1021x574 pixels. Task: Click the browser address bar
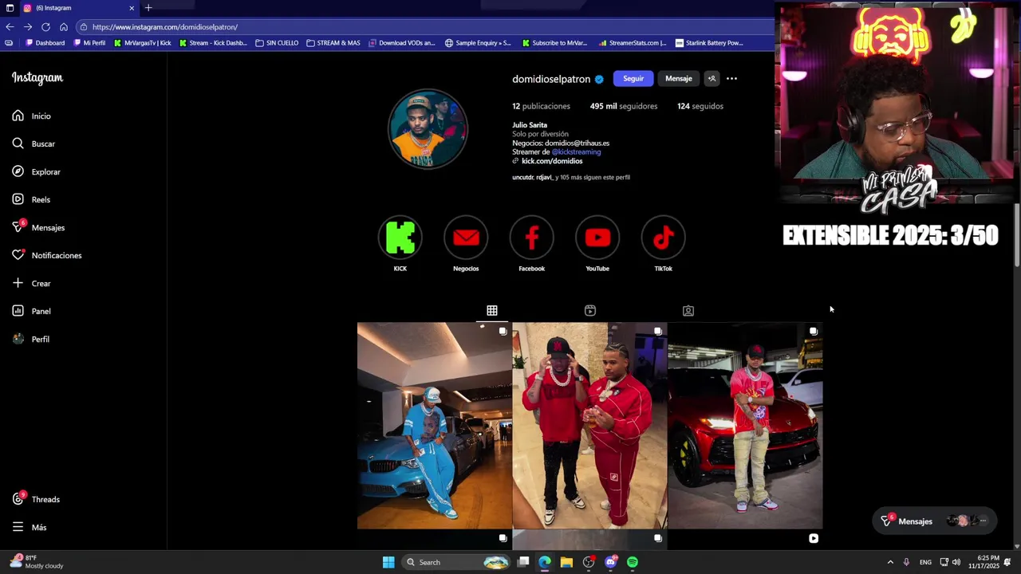423,27
